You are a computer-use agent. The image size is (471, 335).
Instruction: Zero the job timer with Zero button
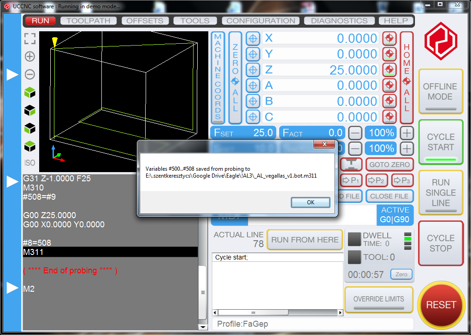[401, 274]
